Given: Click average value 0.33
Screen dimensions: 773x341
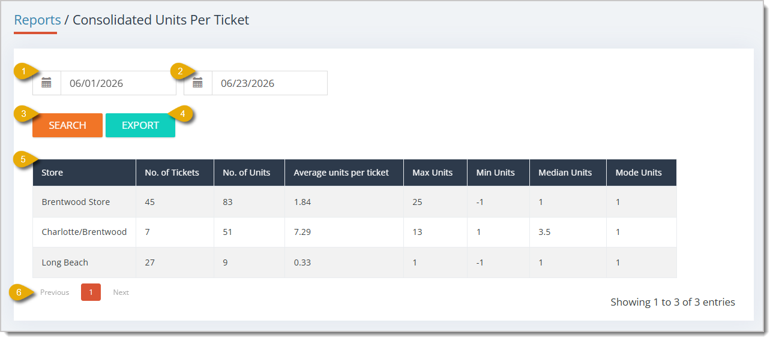Looking at the screenshot, I should 302,262.
